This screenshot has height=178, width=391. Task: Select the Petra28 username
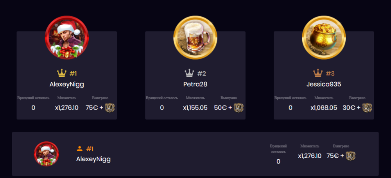coord(195,85)
